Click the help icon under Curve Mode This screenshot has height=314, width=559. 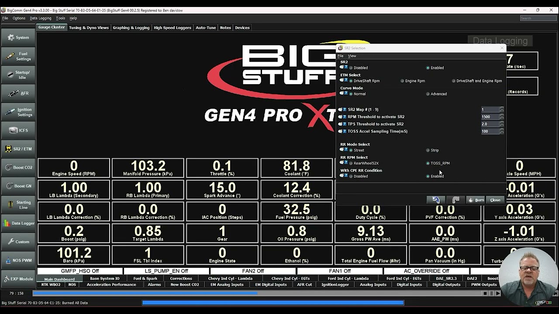coord(346,93)
